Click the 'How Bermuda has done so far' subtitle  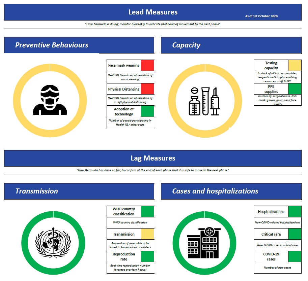coord(152,170)
